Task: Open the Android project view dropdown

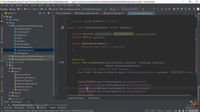Action: tap(11, 13)
